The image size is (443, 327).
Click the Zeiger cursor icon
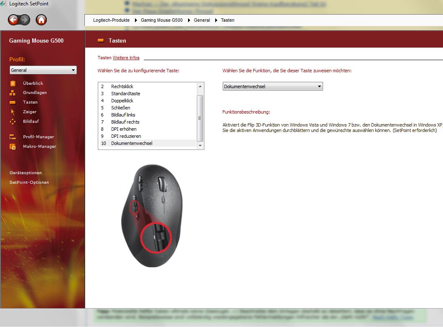point(13,112)
